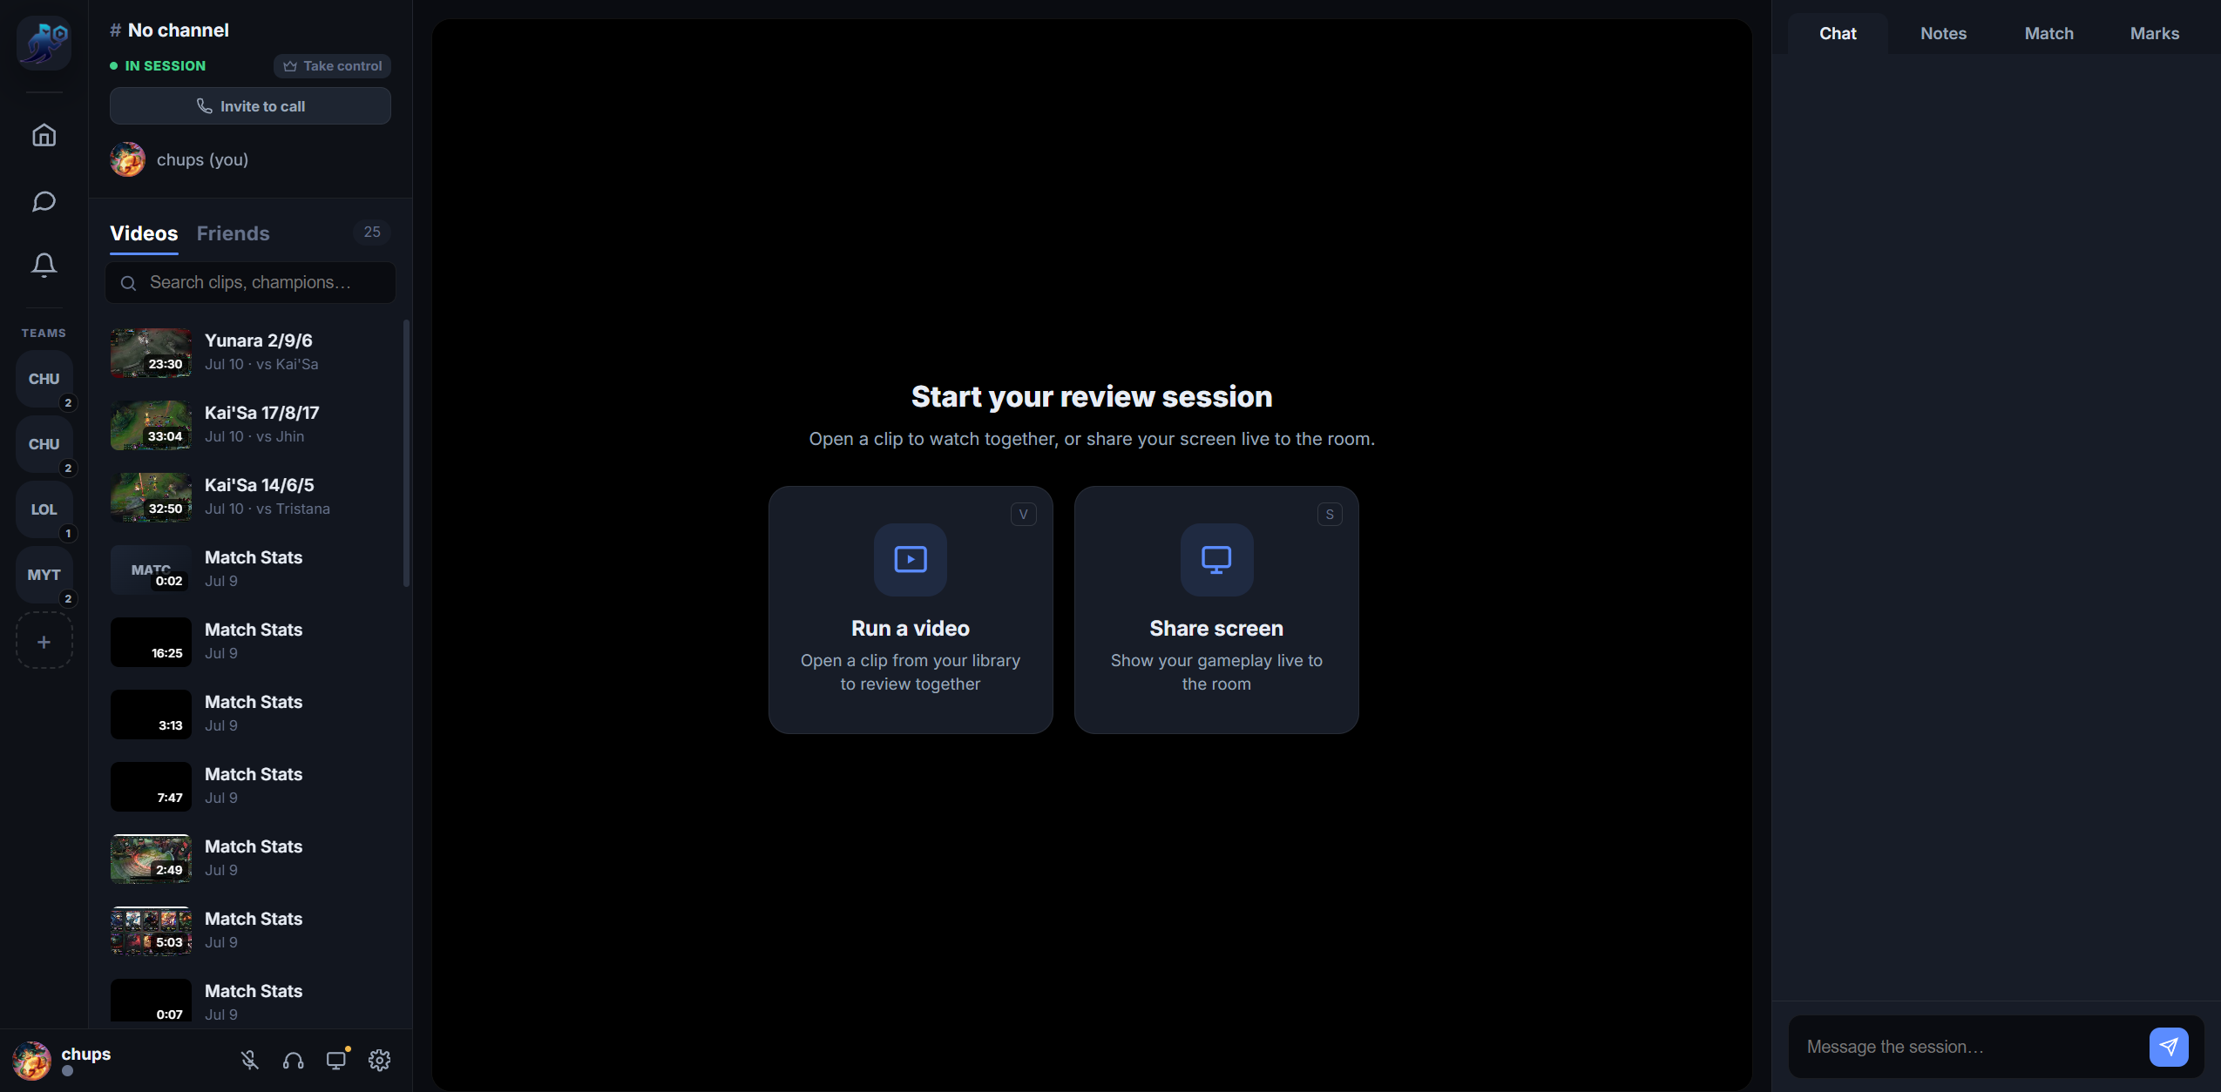Open the chat messages sidebar icon
The height and width of the screenshot is (1092, 2221).
click(44, 201)
